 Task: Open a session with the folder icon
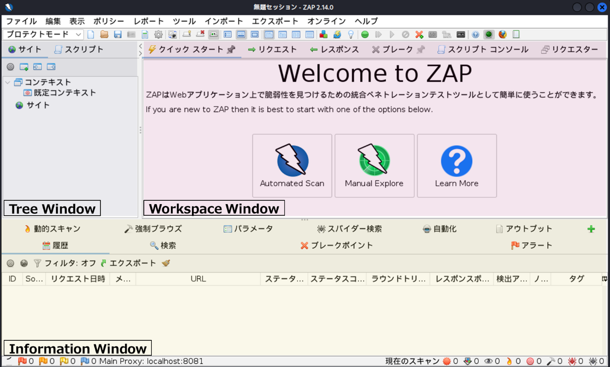pyautogui.click(x=104, y=35)
